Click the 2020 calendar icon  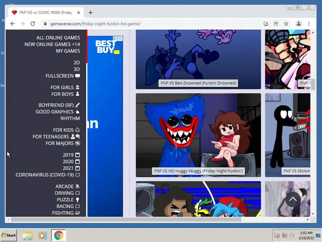(x=77, y=161)
